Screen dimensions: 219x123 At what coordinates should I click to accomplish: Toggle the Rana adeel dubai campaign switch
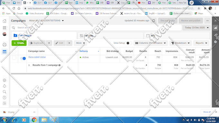point(23,58)
